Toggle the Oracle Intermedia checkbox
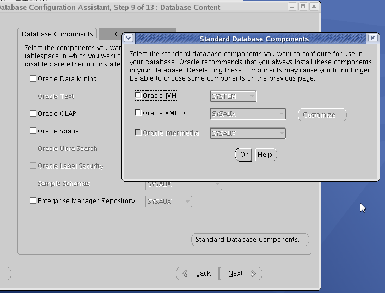385x293 pixels. tap(138, 132)
